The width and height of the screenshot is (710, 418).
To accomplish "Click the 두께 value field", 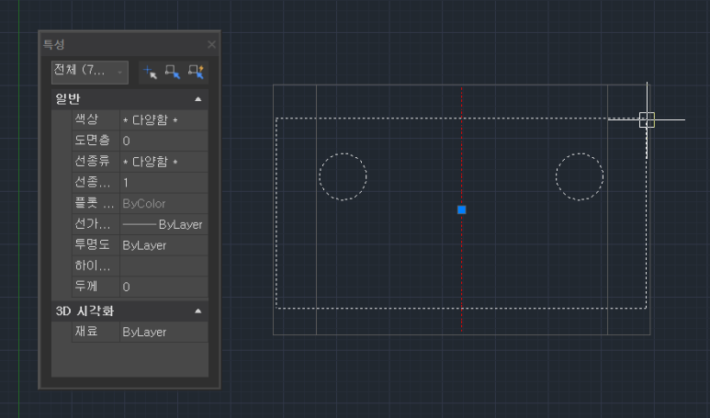I will tap(163, 287).
